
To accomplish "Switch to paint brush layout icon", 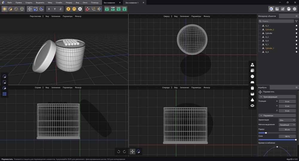I will (x=283, y=9).
